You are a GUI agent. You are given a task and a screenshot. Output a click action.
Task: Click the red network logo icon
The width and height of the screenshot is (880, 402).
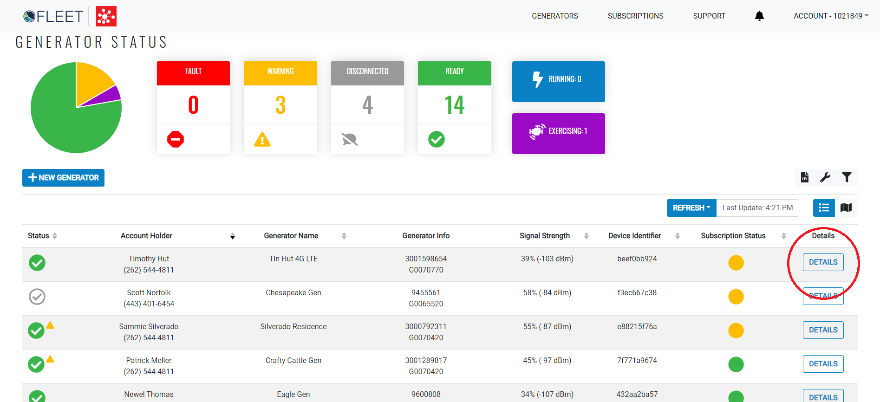point(106,16)
